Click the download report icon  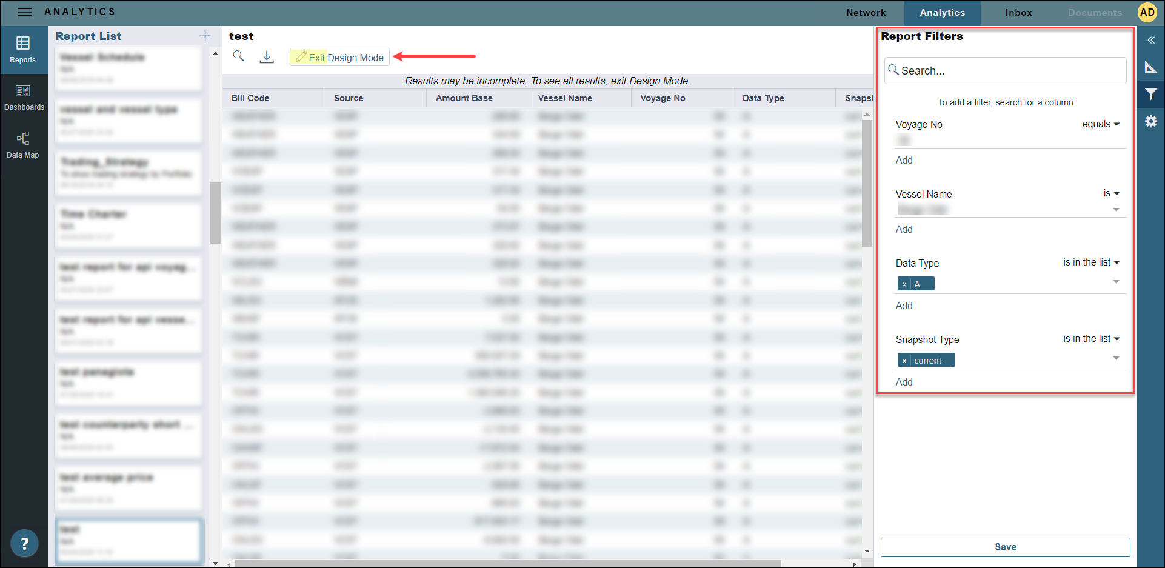(267, 57)
